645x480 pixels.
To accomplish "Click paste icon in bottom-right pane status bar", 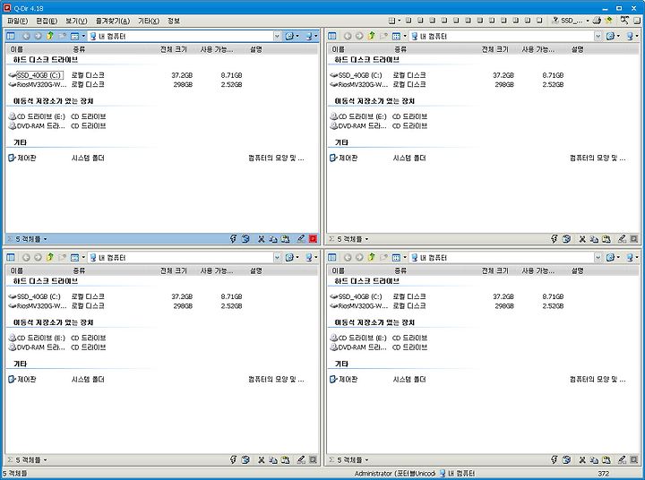I will click(606, 459).
